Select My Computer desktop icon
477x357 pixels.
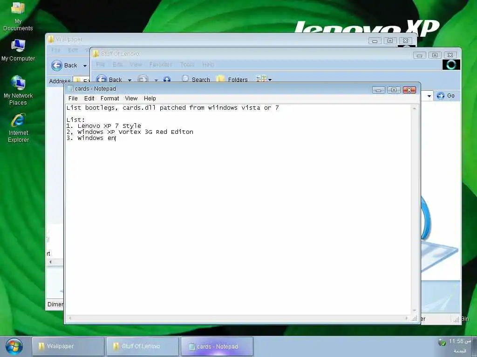pos(18,50)
